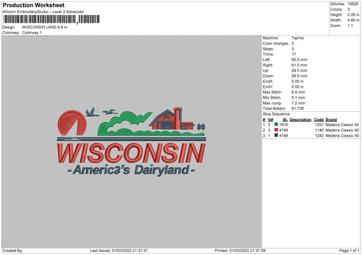362x255 pixels.
Task: Select the stitch count '10626'
Action: click(x=353, y=4)
